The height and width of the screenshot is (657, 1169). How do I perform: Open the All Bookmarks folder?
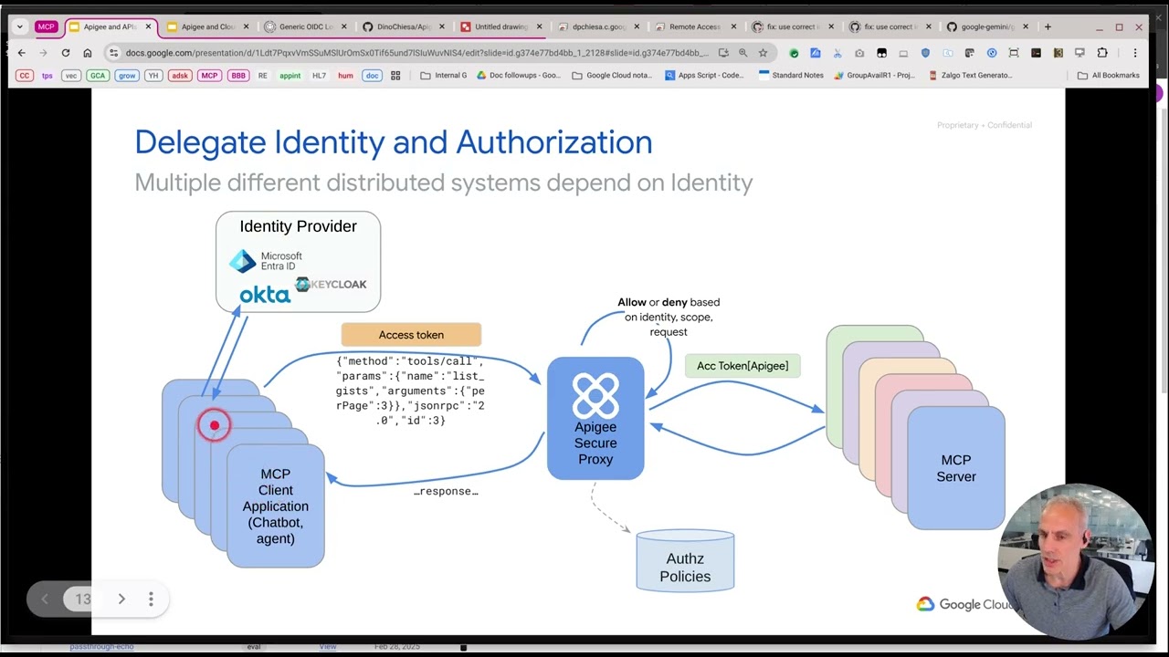coord(1109,76)
